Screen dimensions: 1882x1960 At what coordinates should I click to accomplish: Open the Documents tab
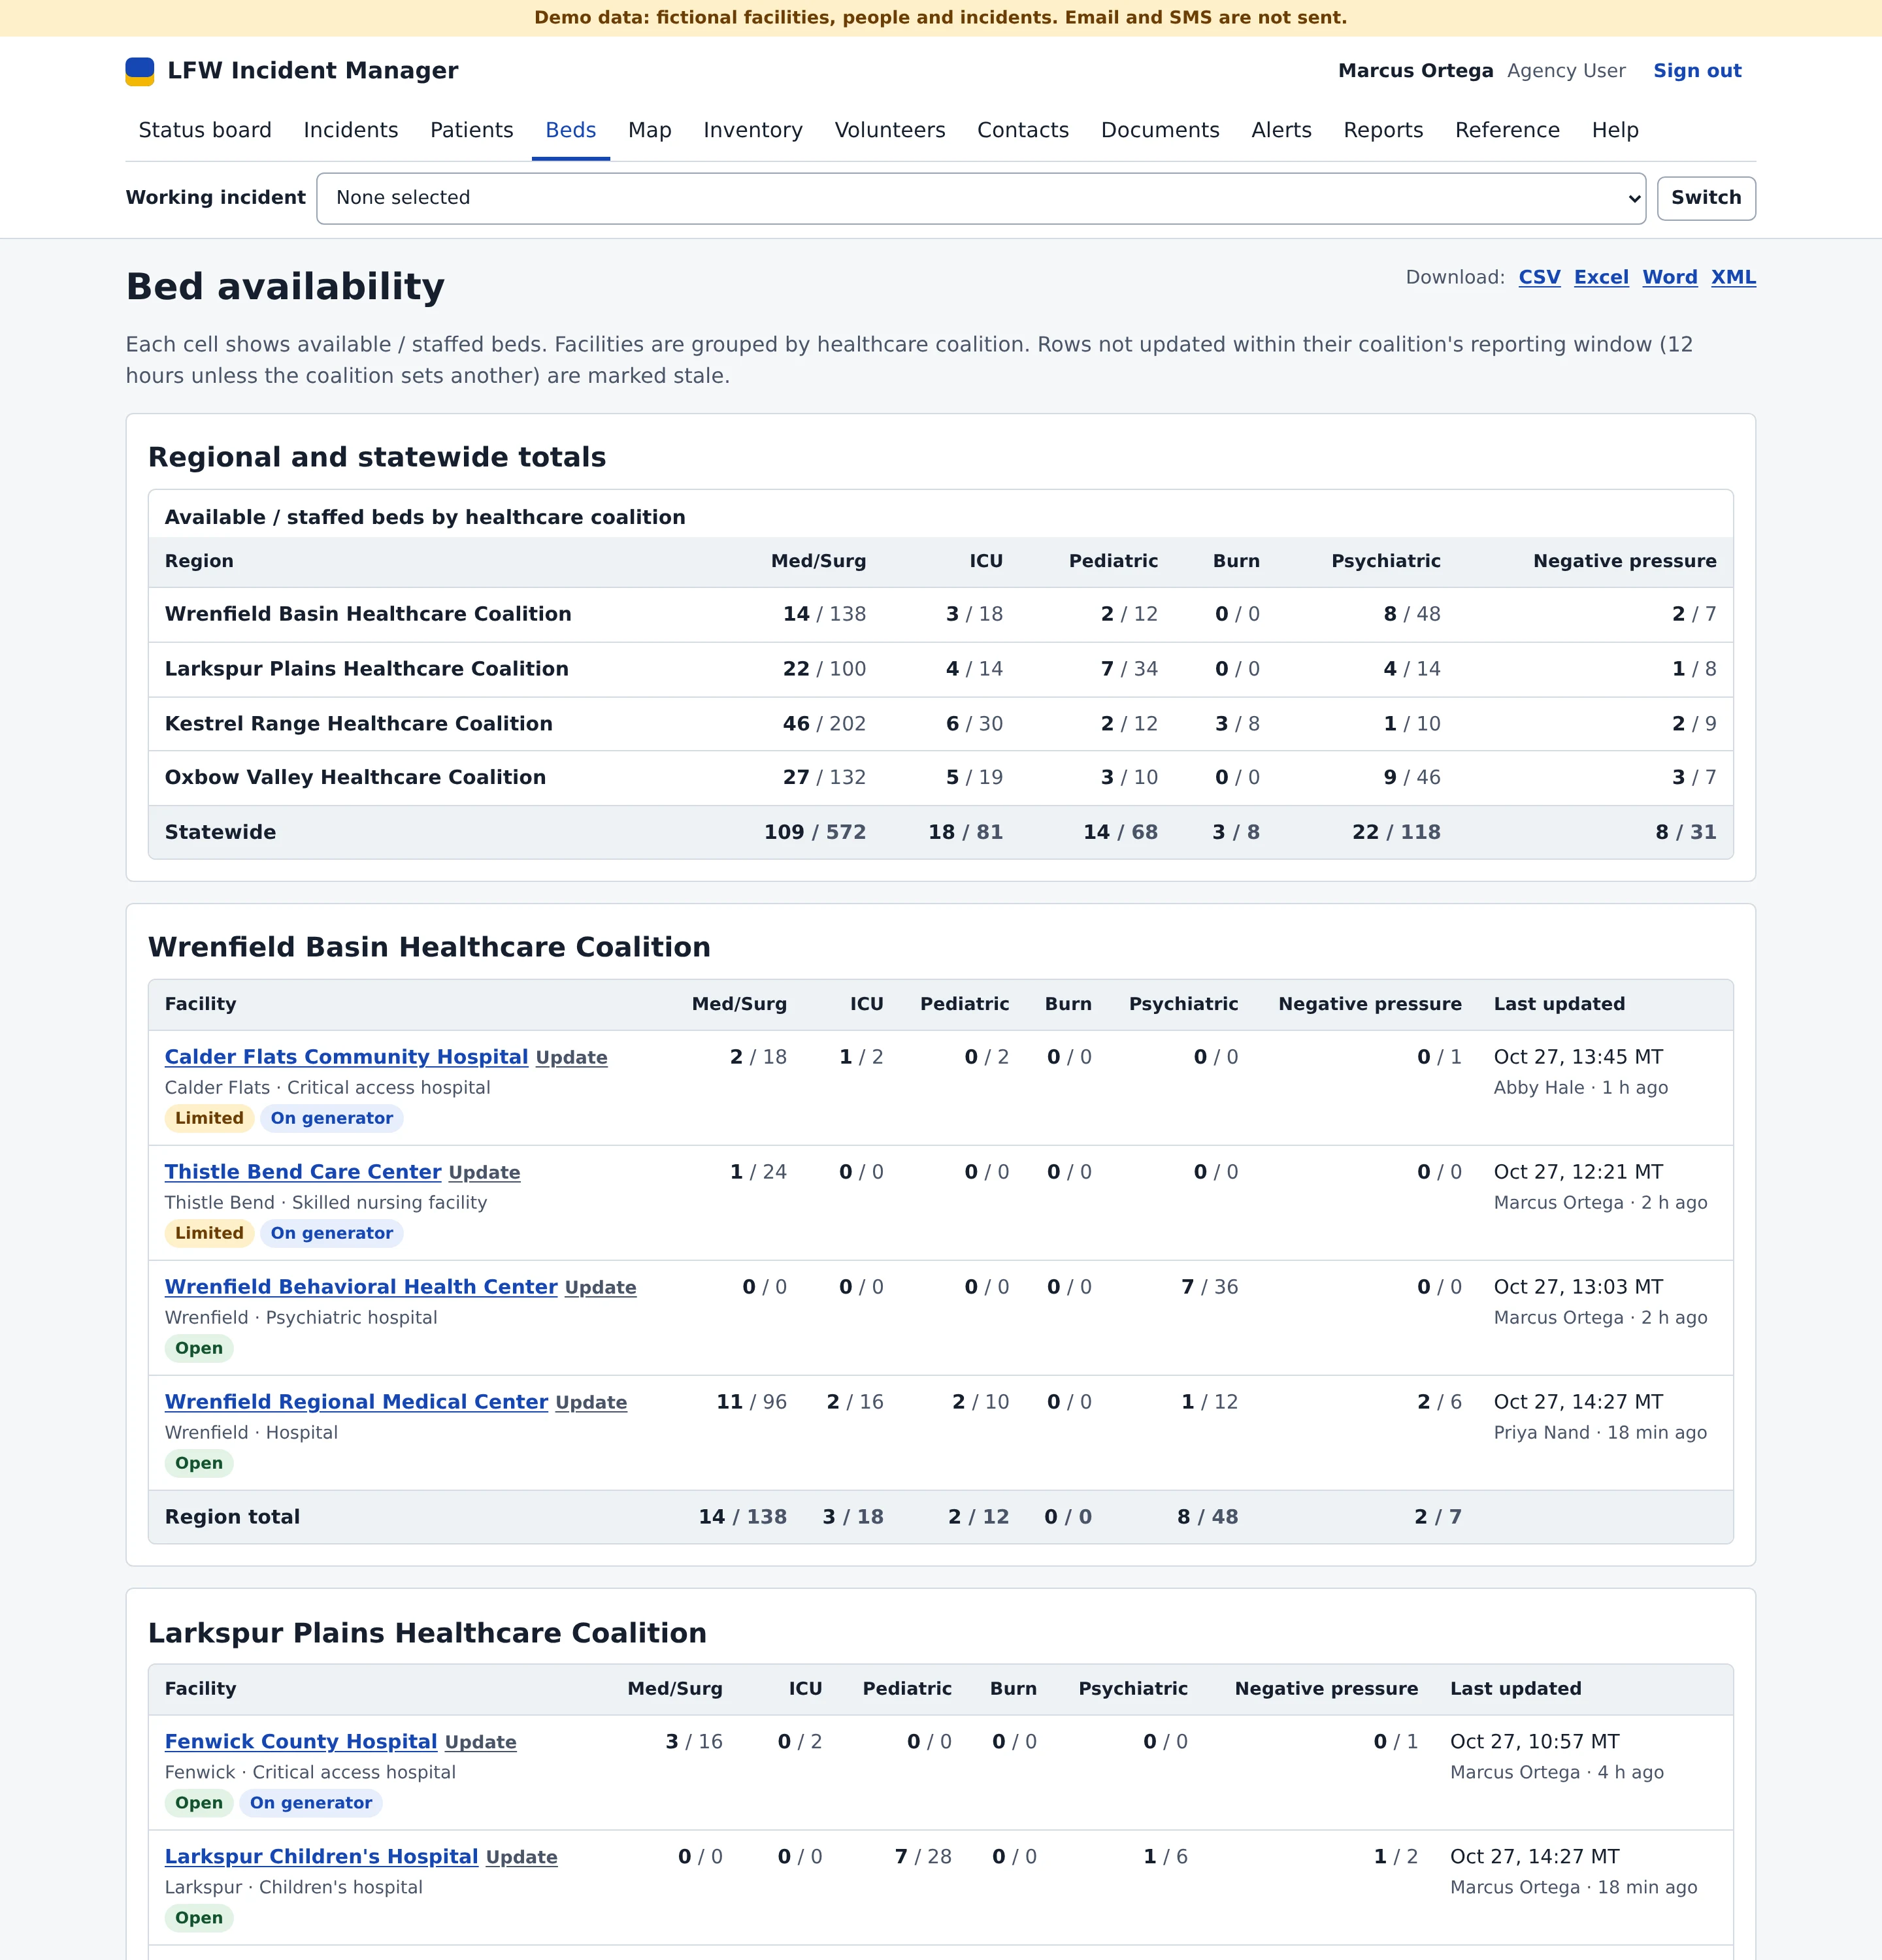click(x=1160, y=130)
